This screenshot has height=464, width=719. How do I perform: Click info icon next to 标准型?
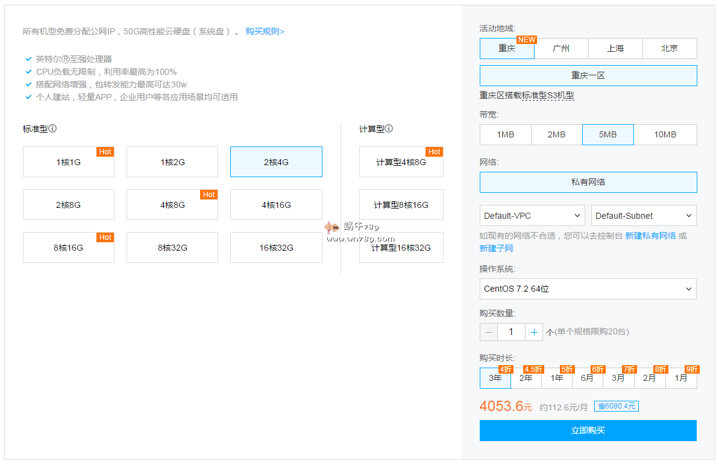coord(53,128)
